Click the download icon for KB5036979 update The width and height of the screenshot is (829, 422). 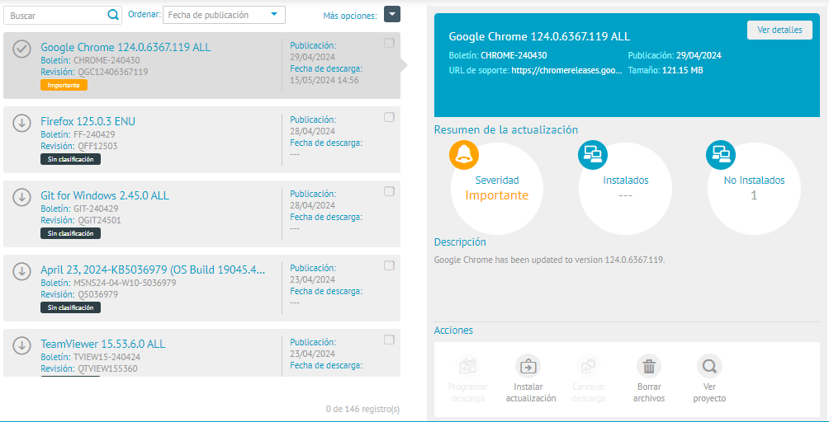point(21,272)
